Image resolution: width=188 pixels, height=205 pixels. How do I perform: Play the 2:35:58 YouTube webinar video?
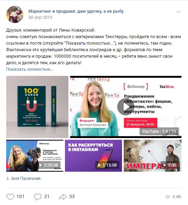(x=35, y=156)
